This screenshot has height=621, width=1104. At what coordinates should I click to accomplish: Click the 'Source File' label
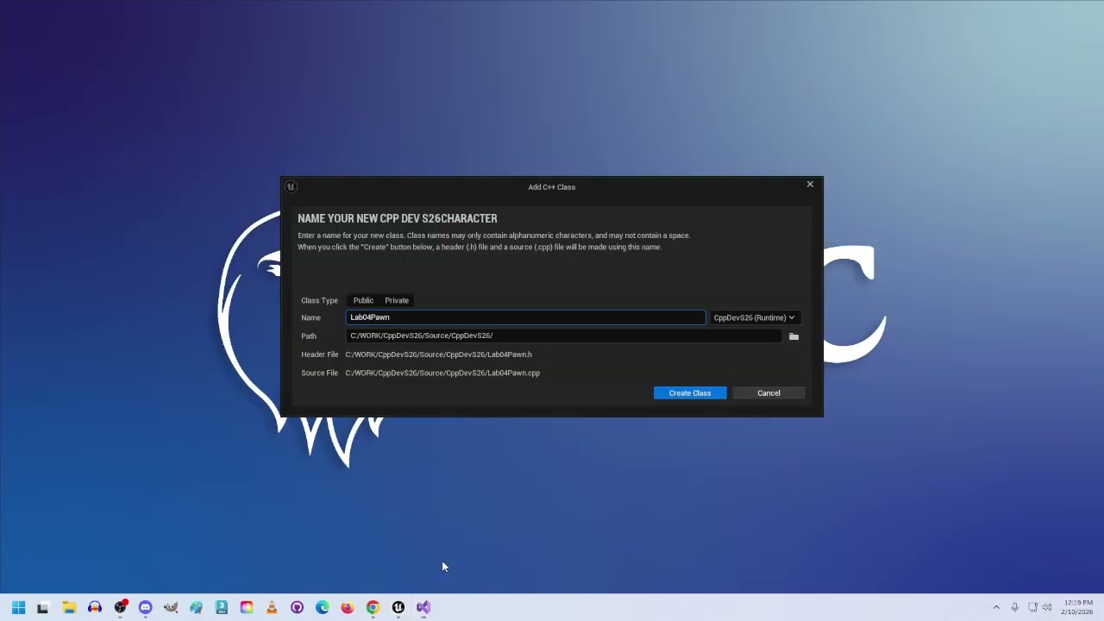tap(319, 373)
